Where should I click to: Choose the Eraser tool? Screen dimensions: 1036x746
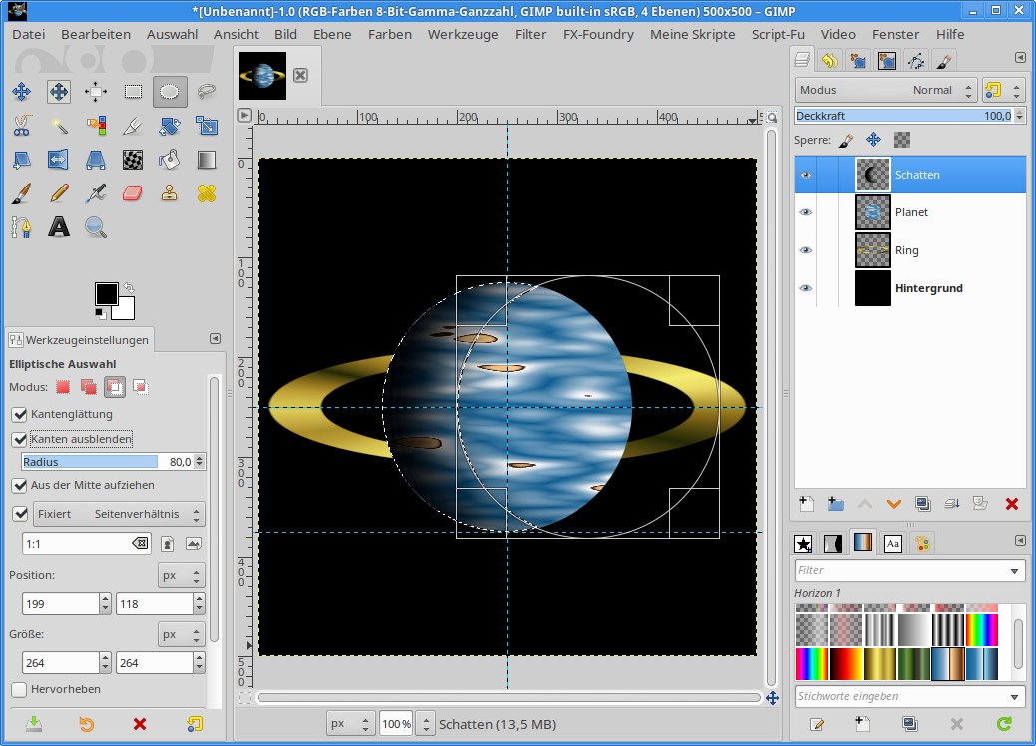click(133, 192)
